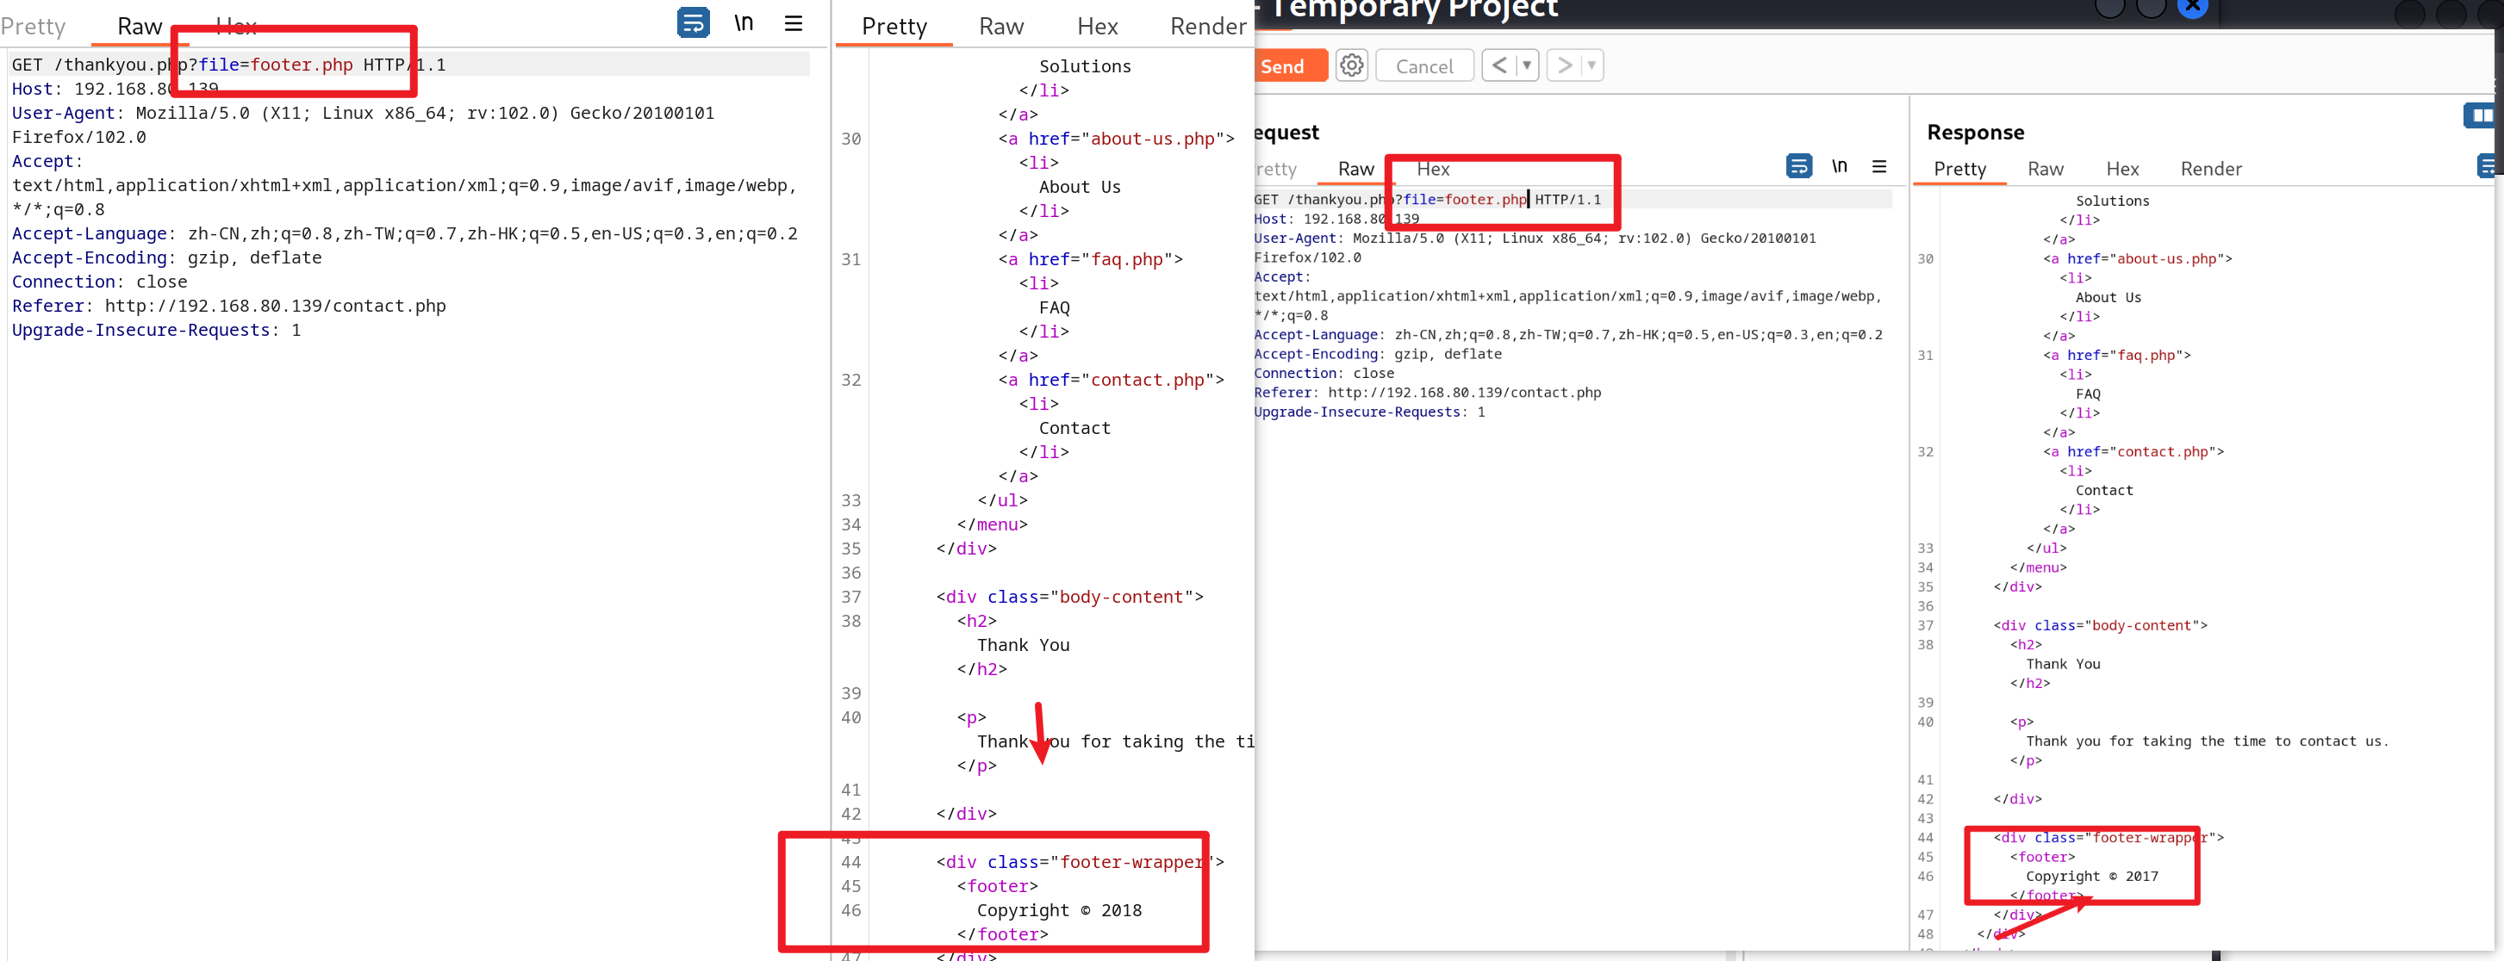Toggle word wrap icon at Response edge
The height and width of the screenshot is (961, 2504).
[x=2488, y=166]
